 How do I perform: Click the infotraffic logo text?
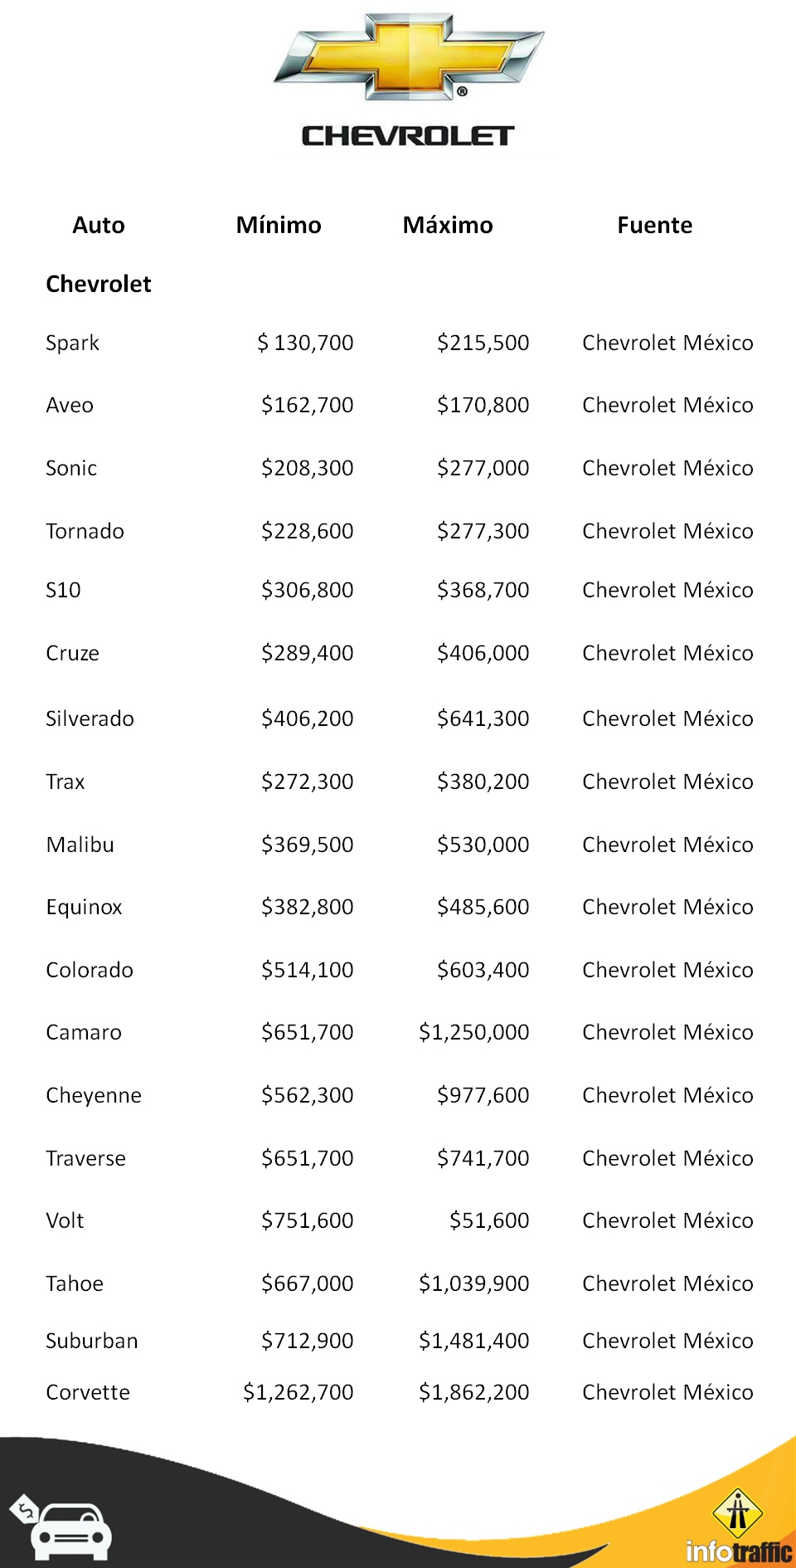tap(738, 1551)
